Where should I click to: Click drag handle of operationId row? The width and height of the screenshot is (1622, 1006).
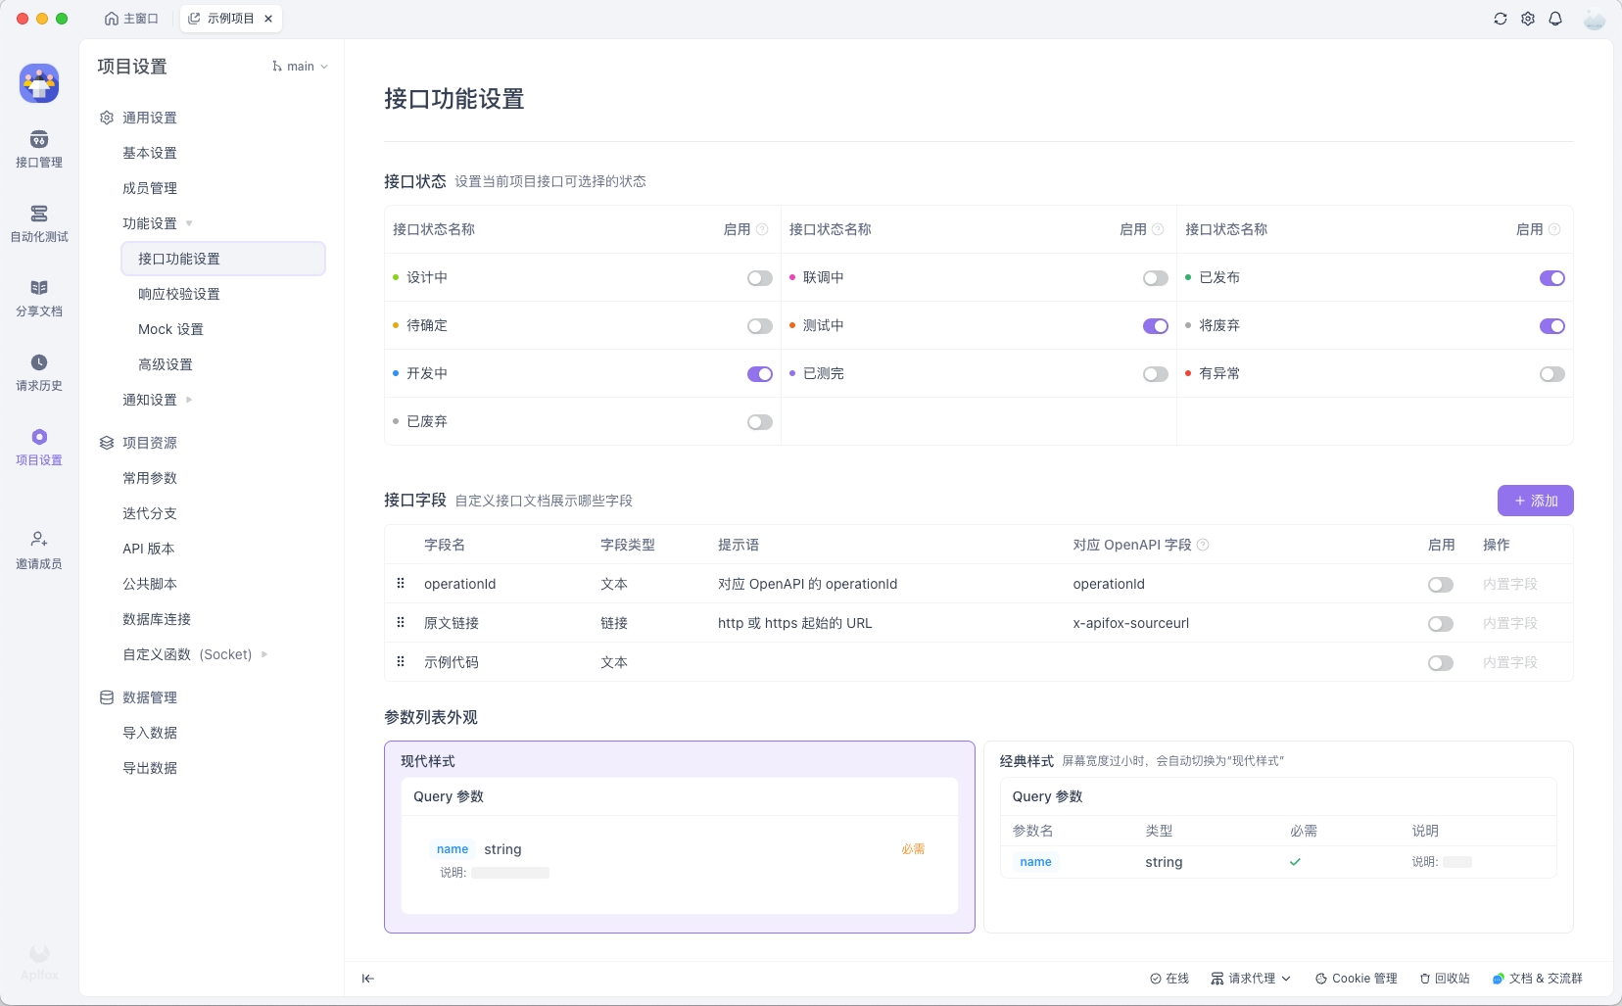click(x=401, y=584)
